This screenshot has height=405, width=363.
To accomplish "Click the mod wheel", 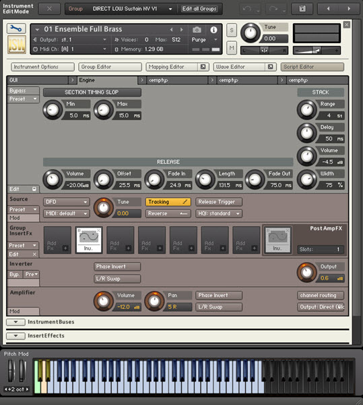I will (22, 371).
